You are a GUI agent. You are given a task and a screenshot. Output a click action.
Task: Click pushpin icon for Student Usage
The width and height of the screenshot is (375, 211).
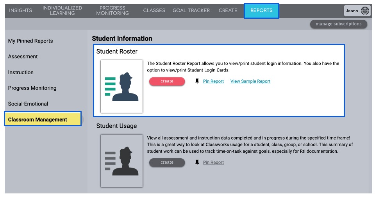pyautogui.click(x=197, y=163)
